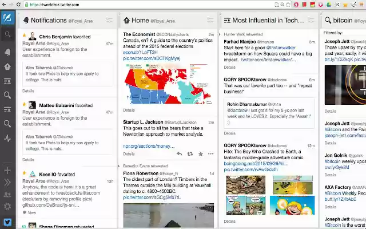Open Rohin Dharmakumar quoted tweet box

coord(269,113)
